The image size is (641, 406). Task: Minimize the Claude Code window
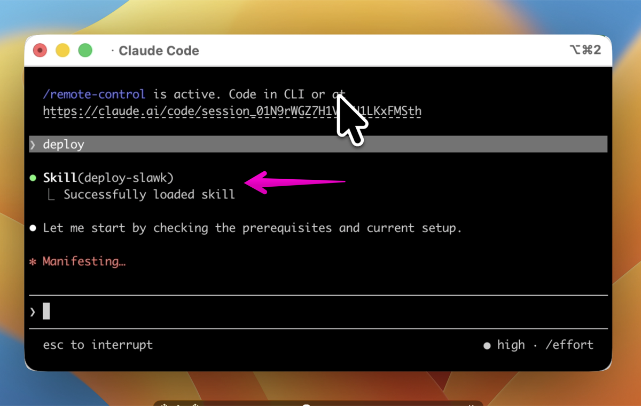[x=62, y=51]
